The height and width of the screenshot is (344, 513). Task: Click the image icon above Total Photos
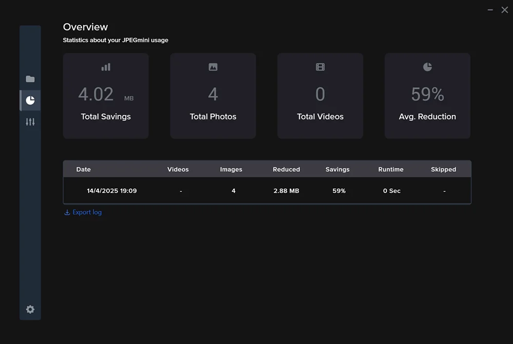coord(213,67)
